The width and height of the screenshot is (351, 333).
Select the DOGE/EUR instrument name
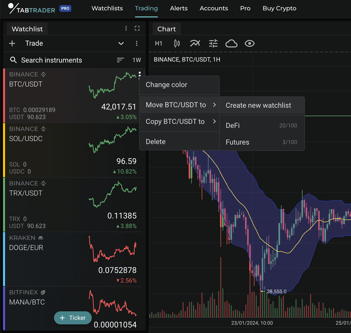tap(26, 247)
